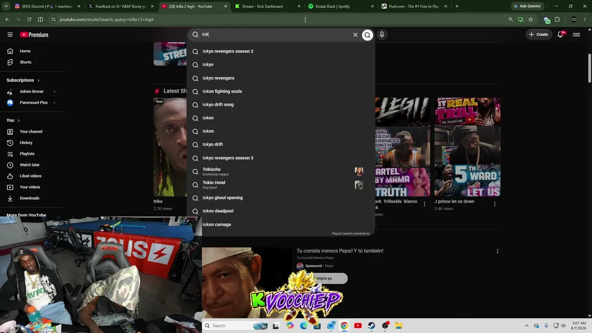Image resolution: width=592 pixels, height=333 pixels.
Task: Open more options for J prince video
Action: click(495, 204)
